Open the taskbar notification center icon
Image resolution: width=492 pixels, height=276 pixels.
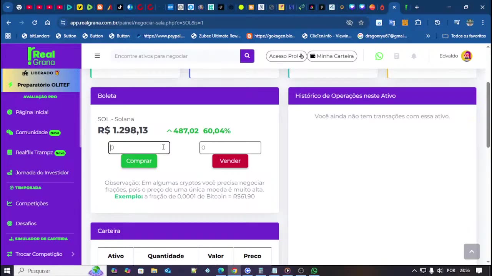pyautogui.click(x=479, y=271)
